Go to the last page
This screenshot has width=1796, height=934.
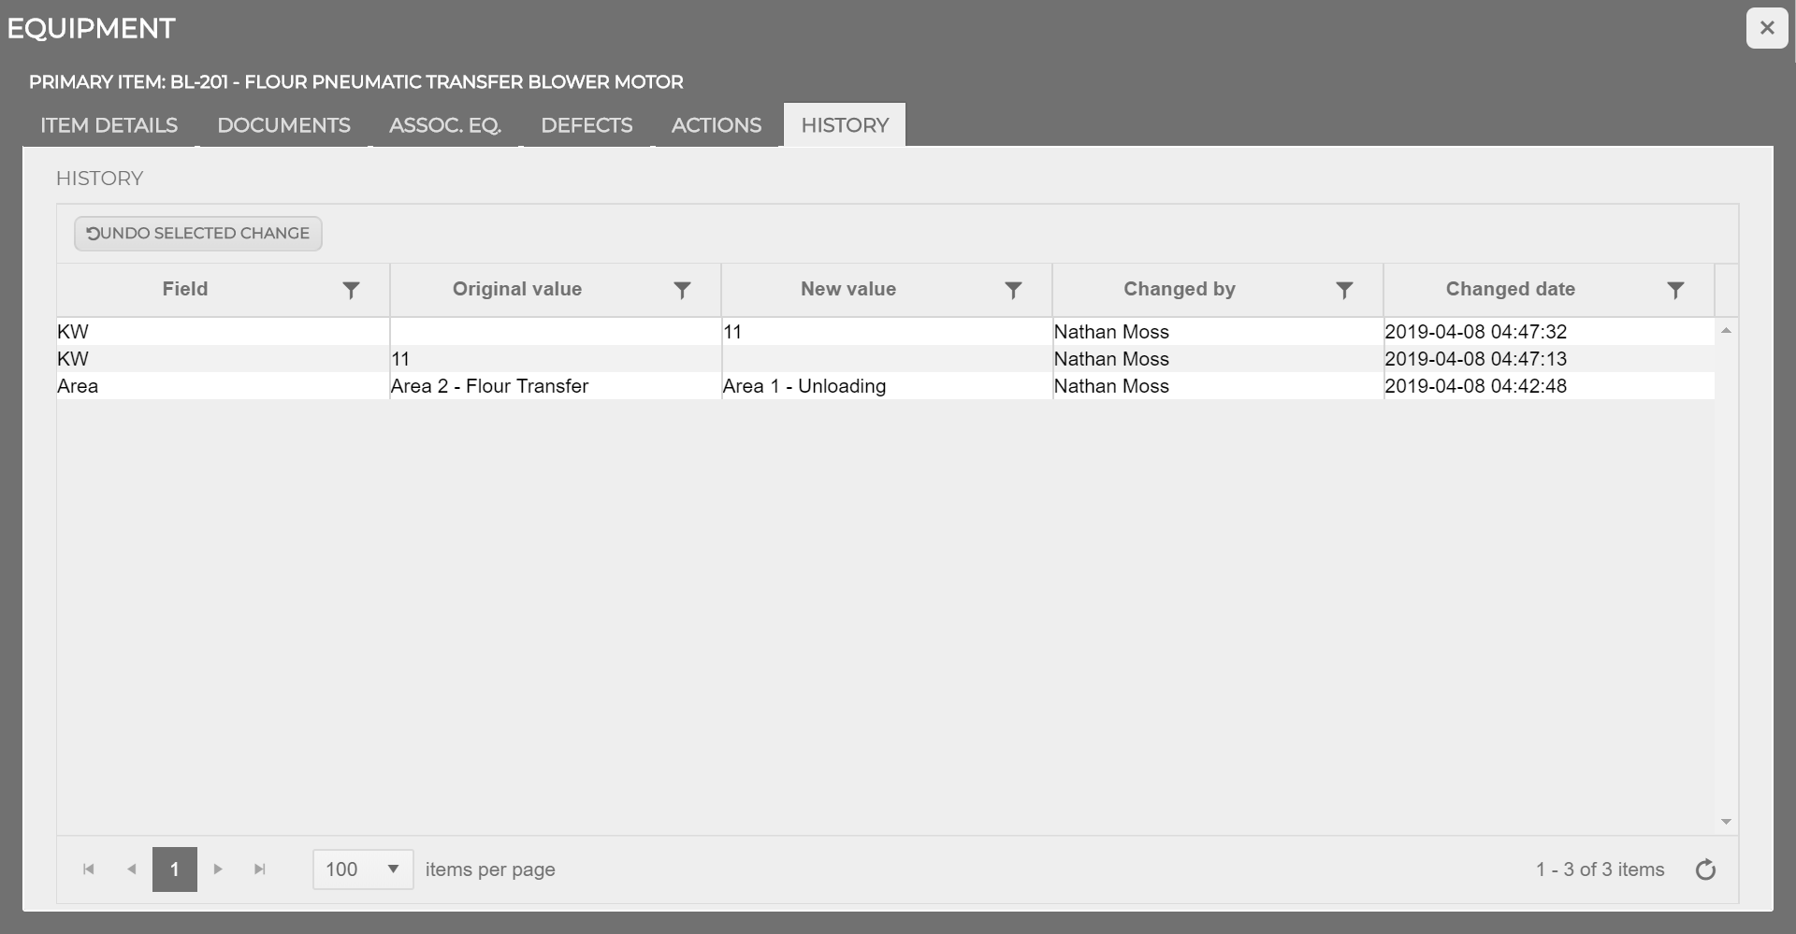(260, 869)
